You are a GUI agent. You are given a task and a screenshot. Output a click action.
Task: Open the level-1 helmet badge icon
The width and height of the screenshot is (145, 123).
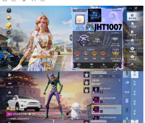tap(9, 10)
